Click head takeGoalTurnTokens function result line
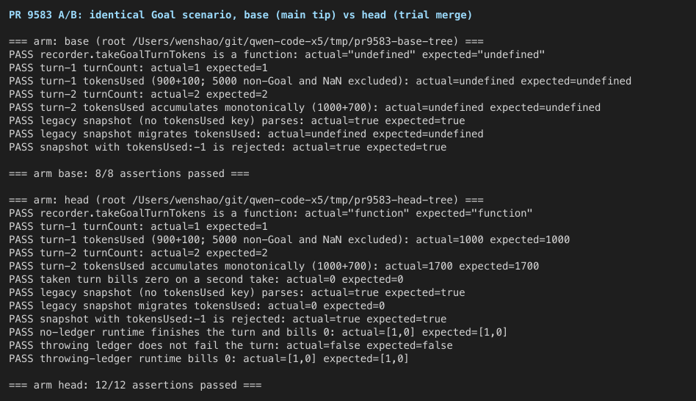Viewport: 696px width, 401px height. [270, 213]
